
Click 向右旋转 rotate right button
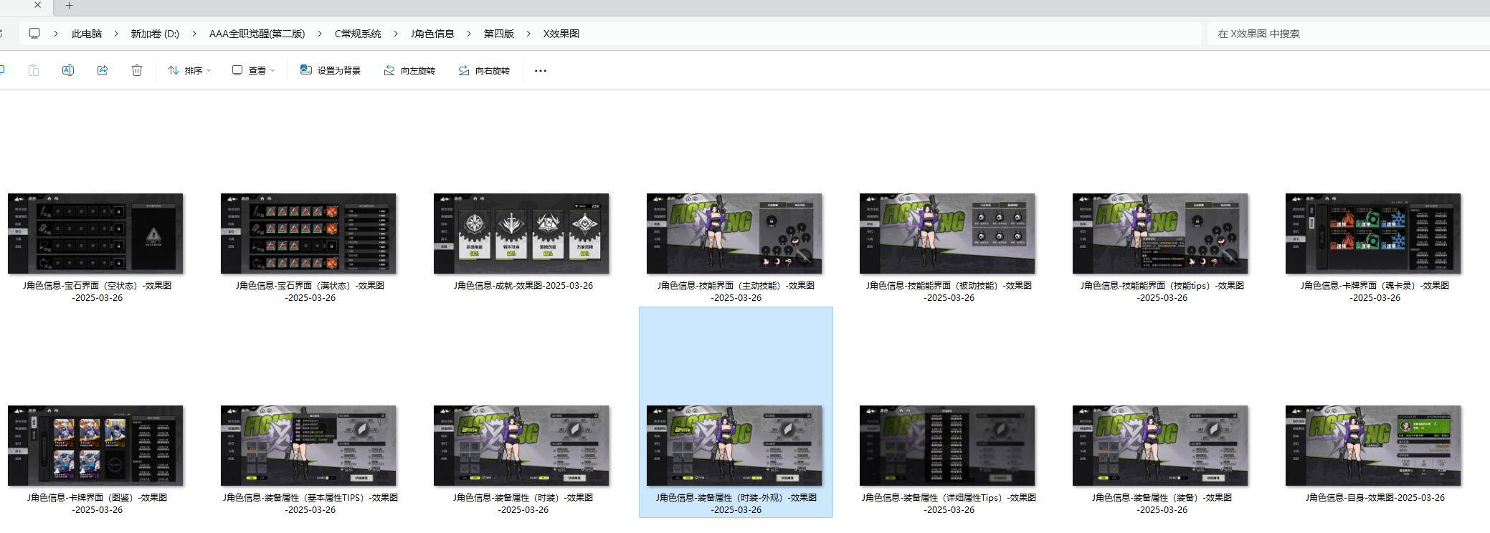(484, 70)
